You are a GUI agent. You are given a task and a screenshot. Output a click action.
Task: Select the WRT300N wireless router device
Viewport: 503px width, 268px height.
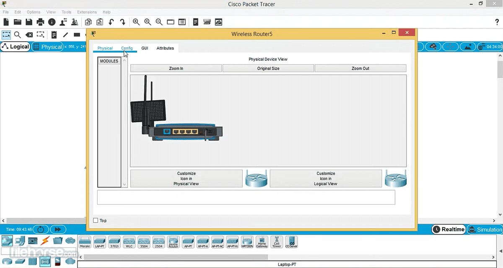tap(246, 242)
